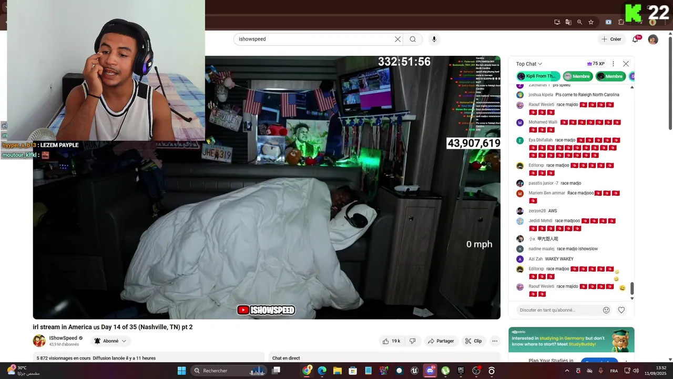673x379 pixels.
Task: Show hidden system tray icons
Action: click(x=567, y=371)
